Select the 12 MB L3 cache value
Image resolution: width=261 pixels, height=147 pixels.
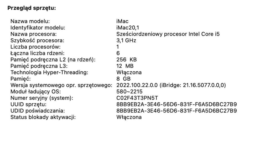point(125,66)
